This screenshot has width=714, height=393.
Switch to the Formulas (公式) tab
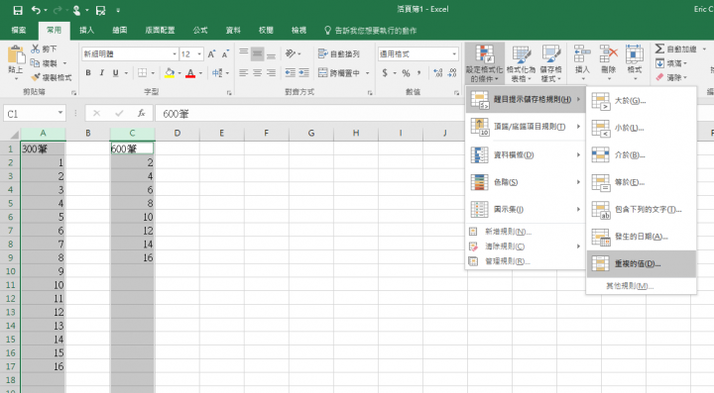tap(200, 31)
